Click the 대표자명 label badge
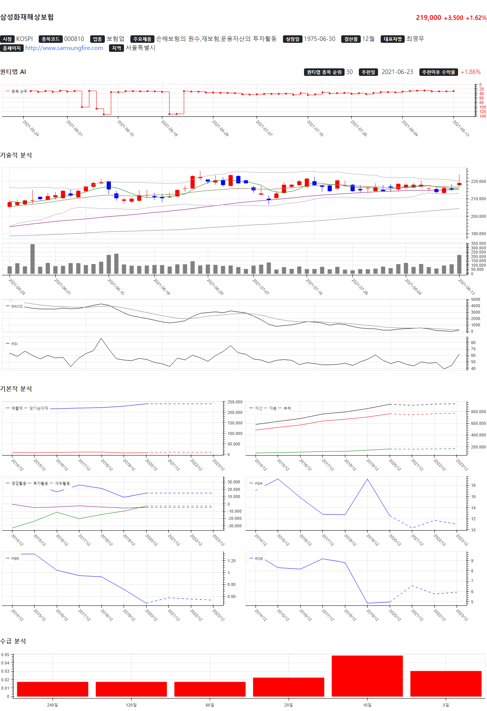Screen dimensions: 487x711 click(393, 39)
